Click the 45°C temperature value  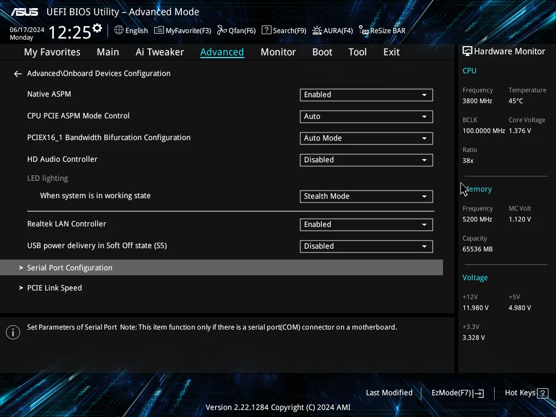pyautogui.click(x=516, y=101)
